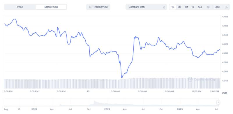Open the Compare with dropdown
The image size is (233, 114).
[146, 7]
